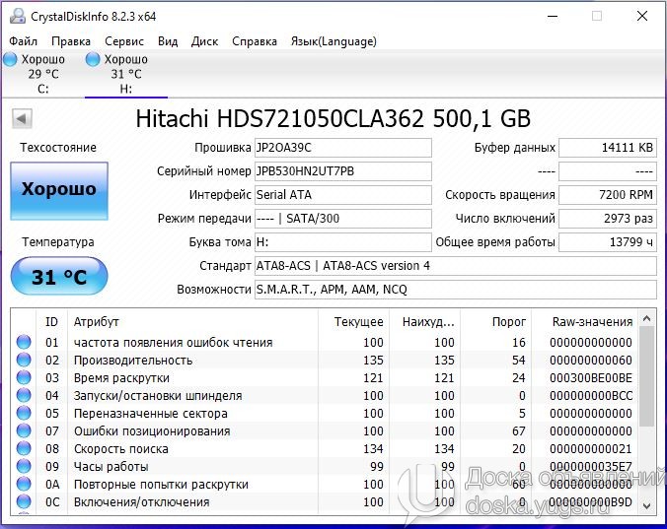Screen dimensions: 667x529
Task: Open the Сервис menu
Action: pyautogui.click(x=124, y=41)
